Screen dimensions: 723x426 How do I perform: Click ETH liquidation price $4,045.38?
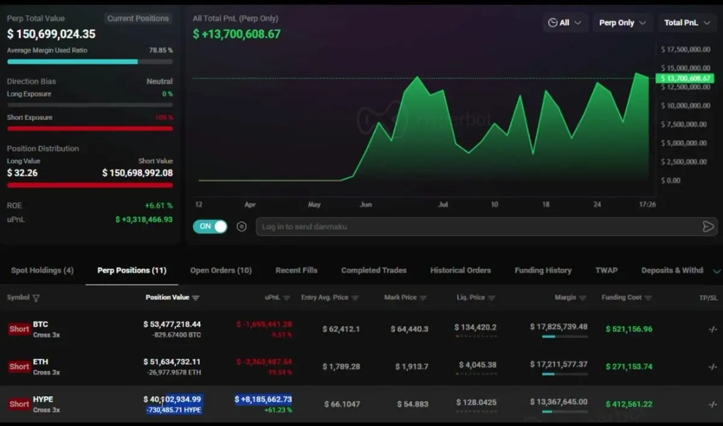(x=478, y=365)
